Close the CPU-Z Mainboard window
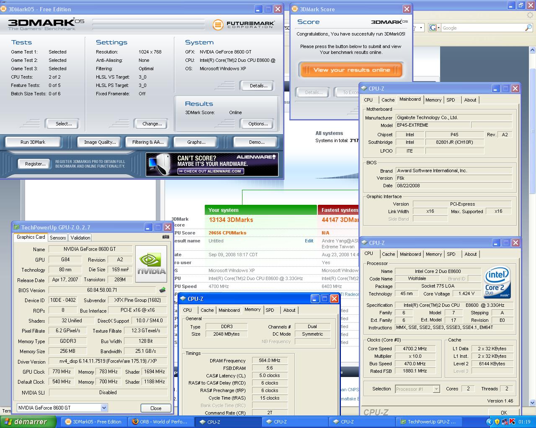The height and width of the screenshot is (428, 536). [515, 88]
